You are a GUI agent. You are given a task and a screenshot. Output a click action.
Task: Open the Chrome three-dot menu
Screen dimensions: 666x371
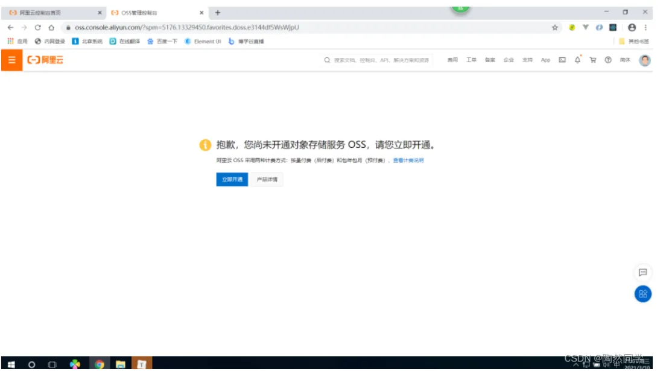click(x=645, y=27)
